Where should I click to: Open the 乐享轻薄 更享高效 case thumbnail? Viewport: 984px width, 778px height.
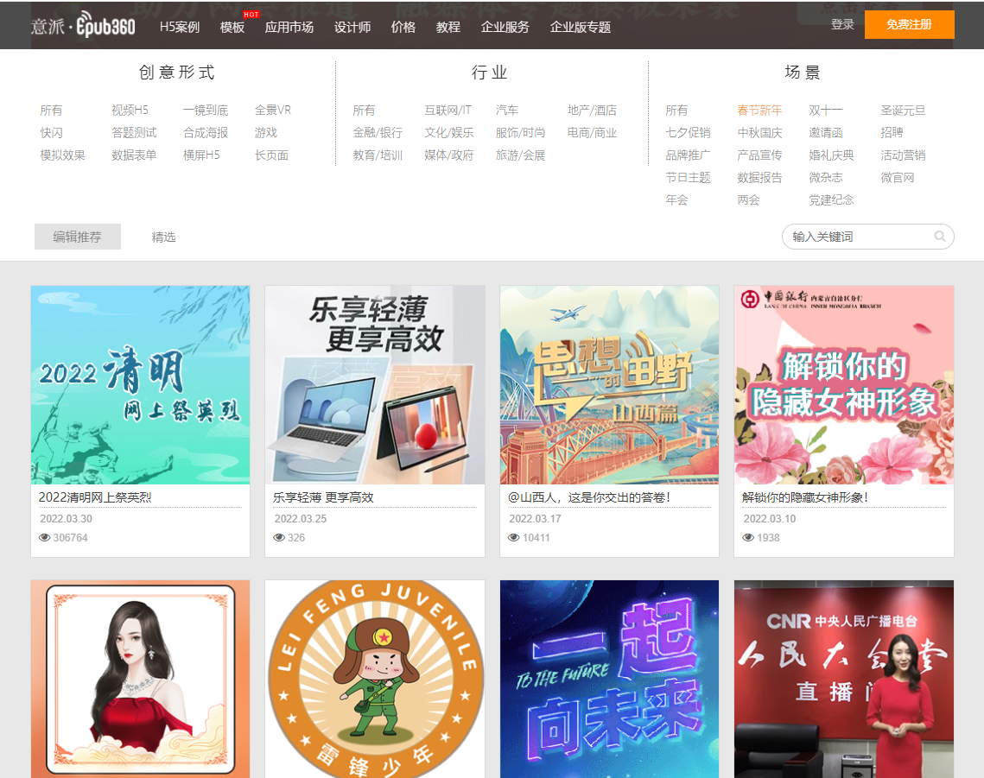[x=374, y=386]
